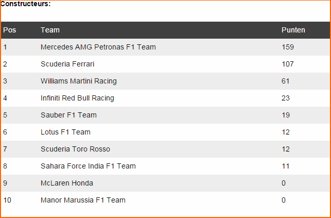
Task: Select Manor Marussia F1 Team entry
Action: (x=83, y=200)
